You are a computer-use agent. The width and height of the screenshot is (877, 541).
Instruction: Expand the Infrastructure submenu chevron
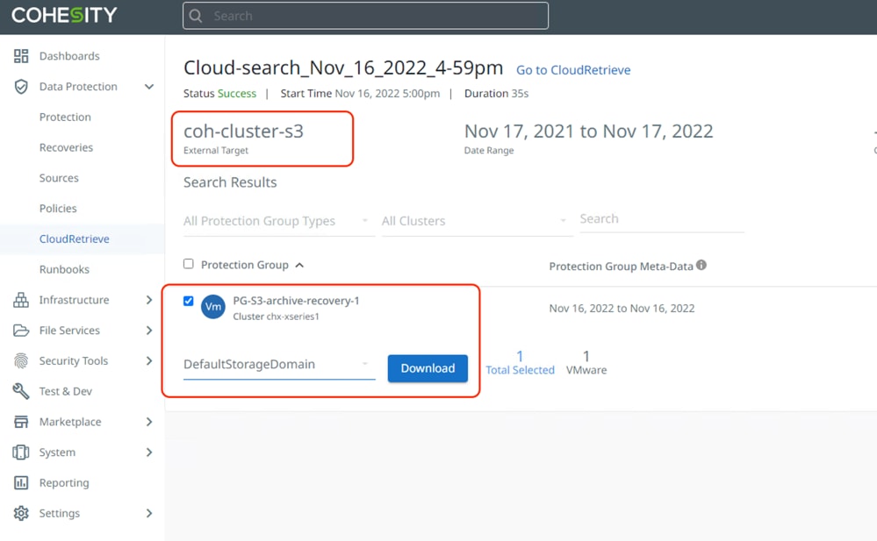tap(148, 300)
